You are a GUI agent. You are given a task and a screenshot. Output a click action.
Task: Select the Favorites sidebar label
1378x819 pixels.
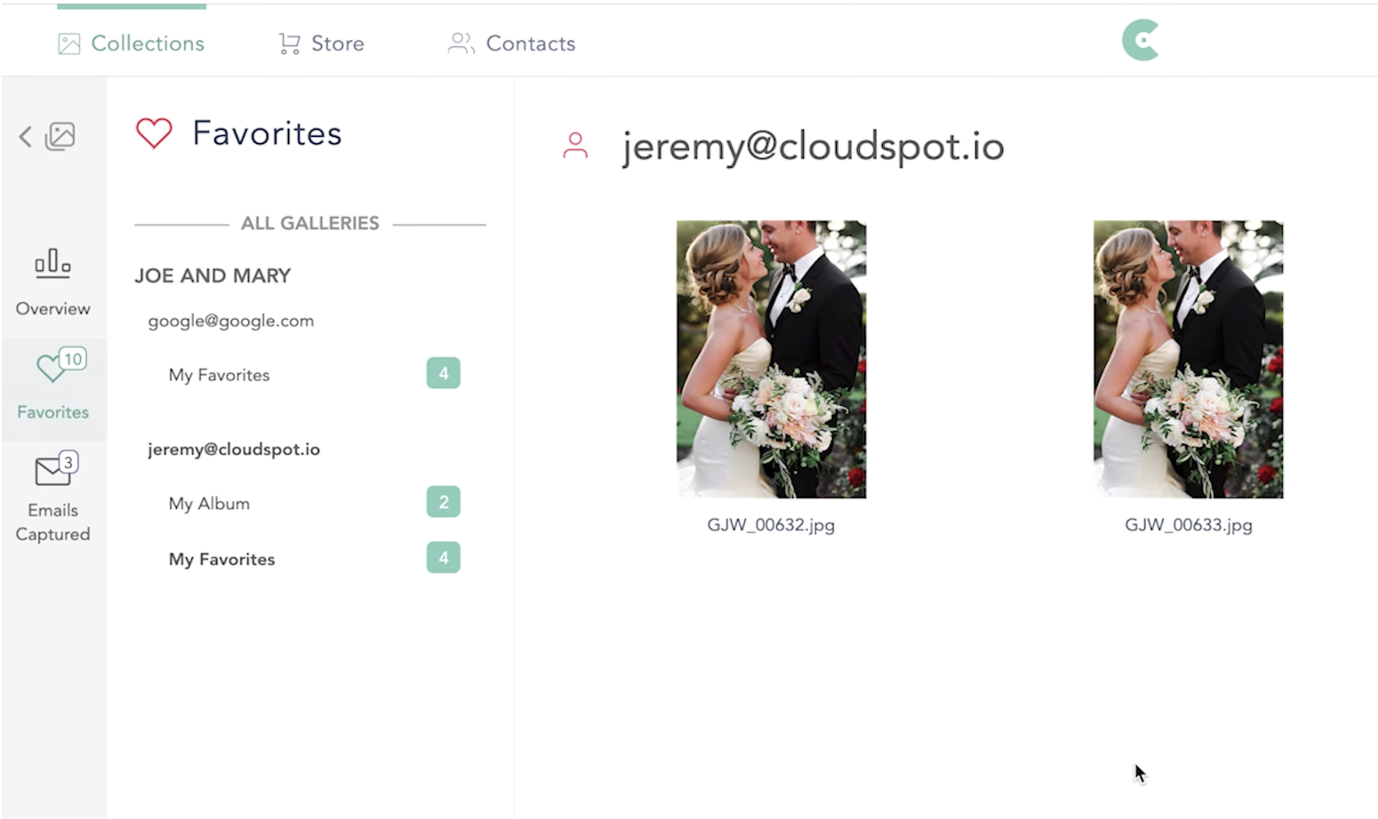coord(53,412)
